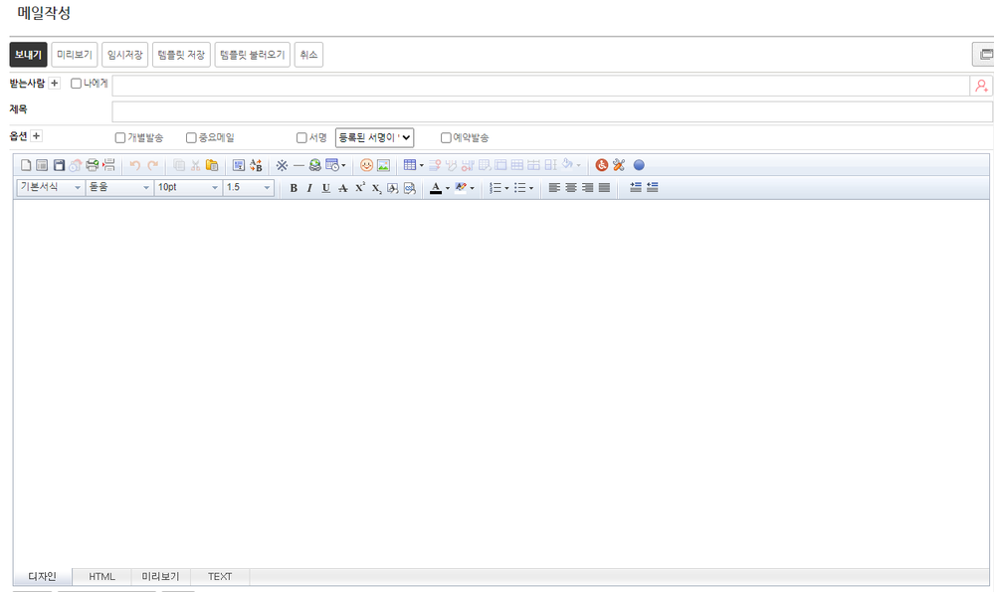Switch to the 디자인 tab
This screenshot has height=592, width=994.
[x=43, y=576]
